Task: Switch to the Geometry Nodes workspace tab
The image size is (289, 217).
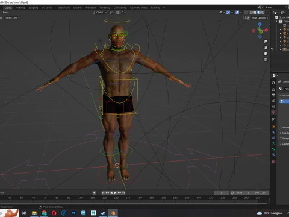Action: pos(138,8)
